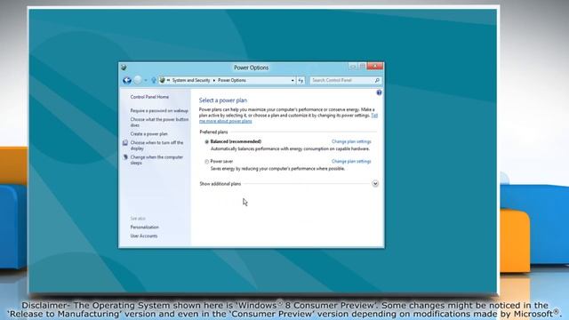
Task: Open Tell me more about power plans link
Action: click(225, 121)
